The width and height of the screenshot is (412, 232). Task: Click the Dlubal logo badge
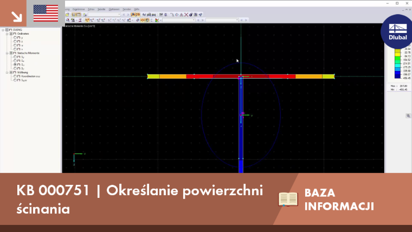pos(397,31)
